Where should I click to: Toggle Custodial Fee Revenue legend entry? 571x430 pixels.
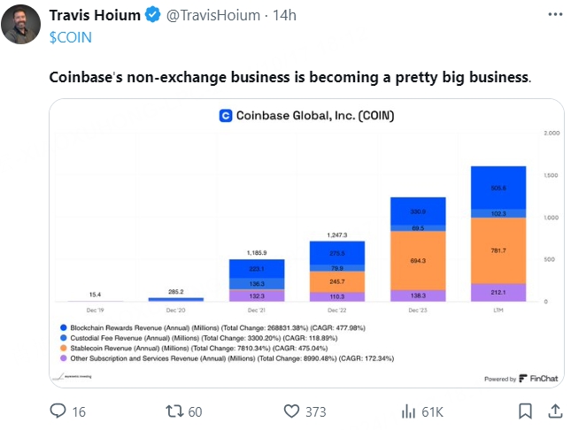click(x=199, y=338)
